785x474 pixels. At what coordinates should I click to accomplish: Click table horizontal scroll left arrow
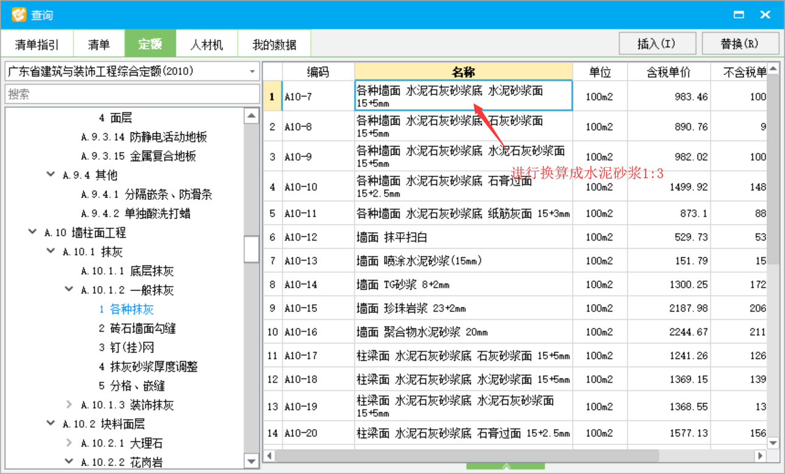270,455
